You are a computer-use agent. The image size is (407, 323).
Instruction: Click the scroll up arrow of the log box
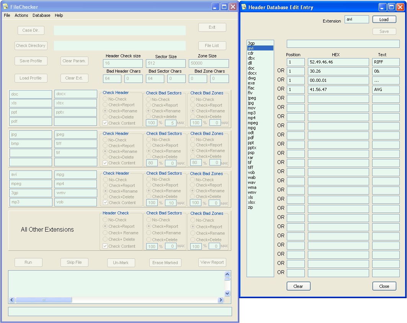tap(227, 274)
